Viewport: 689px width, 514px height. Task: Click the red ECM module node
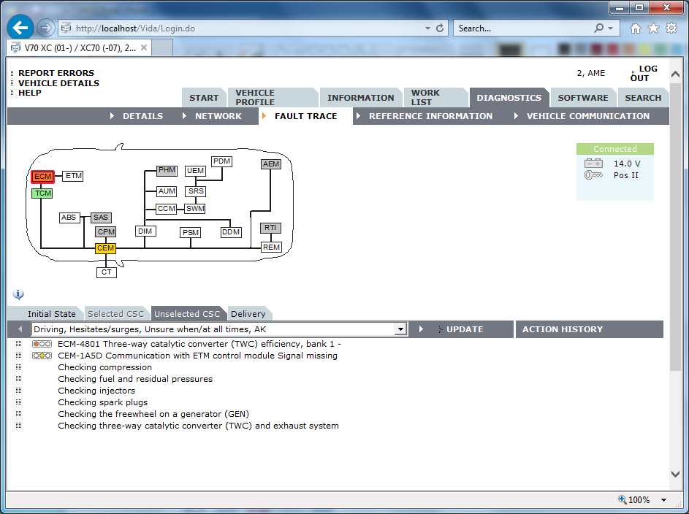pos(42,177)
